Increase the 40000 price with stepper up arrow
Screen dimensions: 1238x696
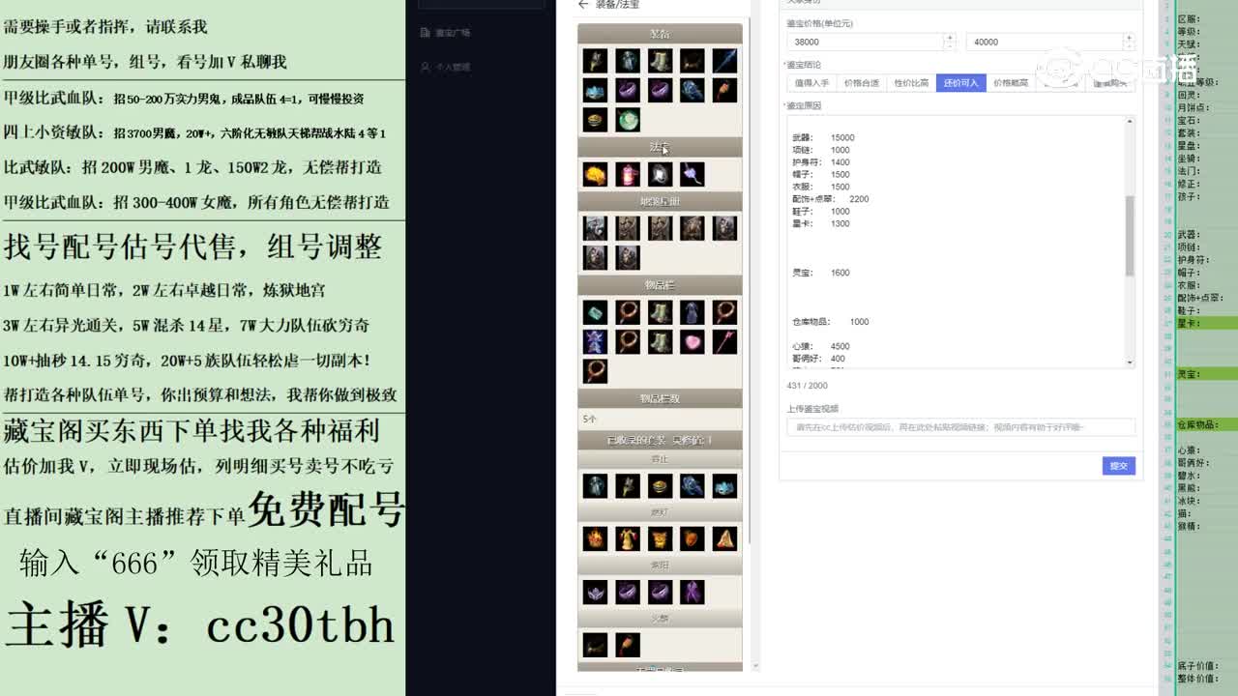click(1129, 38)
